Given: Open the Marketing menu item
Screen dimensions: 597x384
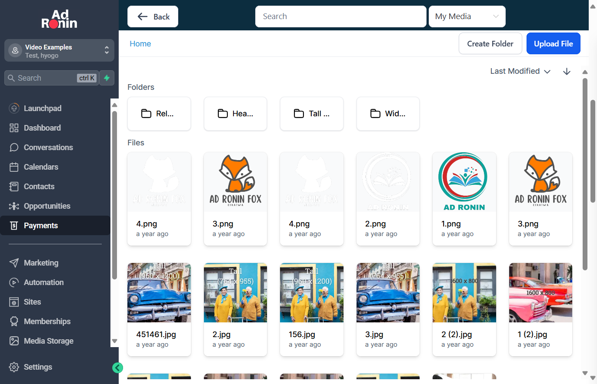Looking at the screenshot, I should tap(55, 263).
